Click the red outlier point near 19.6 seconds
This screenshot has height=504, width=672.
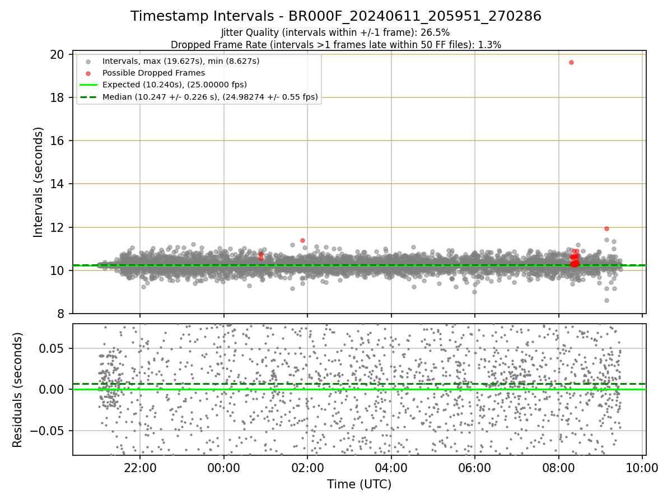pyautogui.click(x=571, y=62)
